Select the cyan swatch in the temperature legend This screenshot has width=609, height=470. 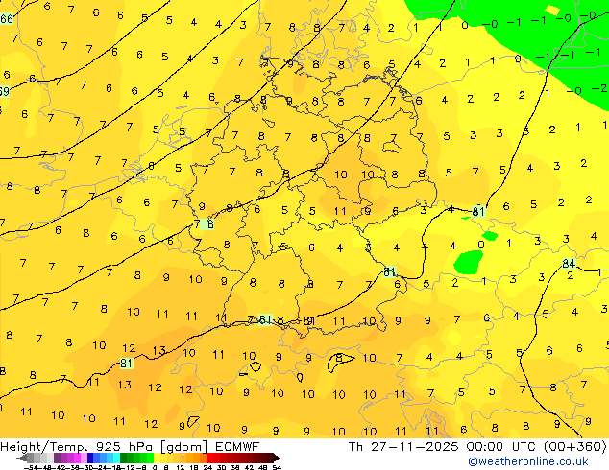(x=116, y=458)
